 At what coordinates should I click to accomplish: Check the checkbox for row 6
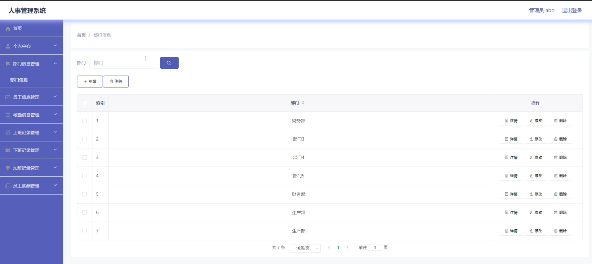(x=84, y=213)
